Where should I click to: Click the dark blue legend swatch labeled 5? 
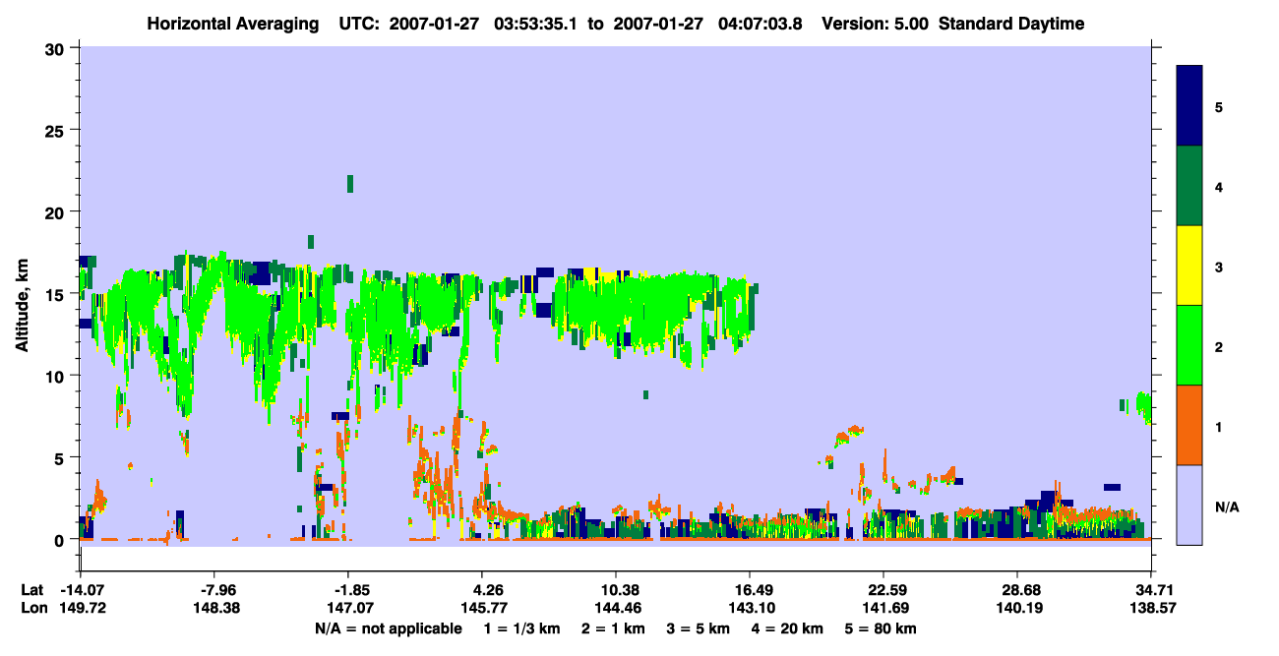[1189, 106]
